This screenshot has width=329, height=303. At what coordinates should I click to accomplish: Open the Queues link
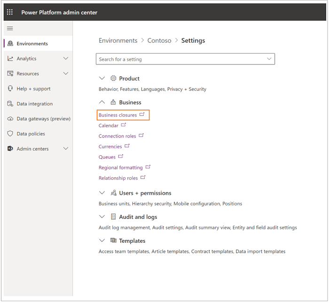tap(107, 157)
